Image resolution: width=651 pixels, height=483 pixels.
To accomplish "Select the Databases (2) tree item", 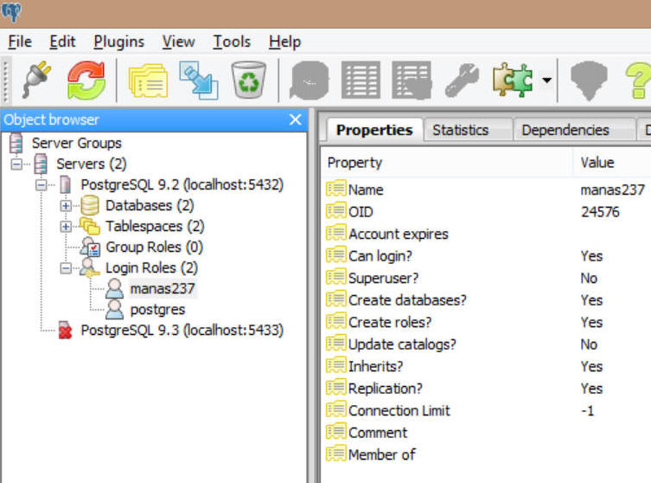I will 150,205.
